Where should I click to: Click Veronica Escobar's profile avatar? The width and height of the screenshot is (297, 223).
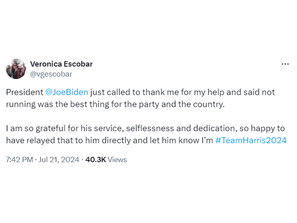(16, 69)
